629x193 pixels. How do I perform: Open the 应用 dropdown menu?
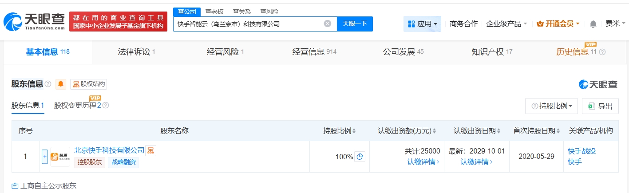pyautogui.click(x=422, y=24)
